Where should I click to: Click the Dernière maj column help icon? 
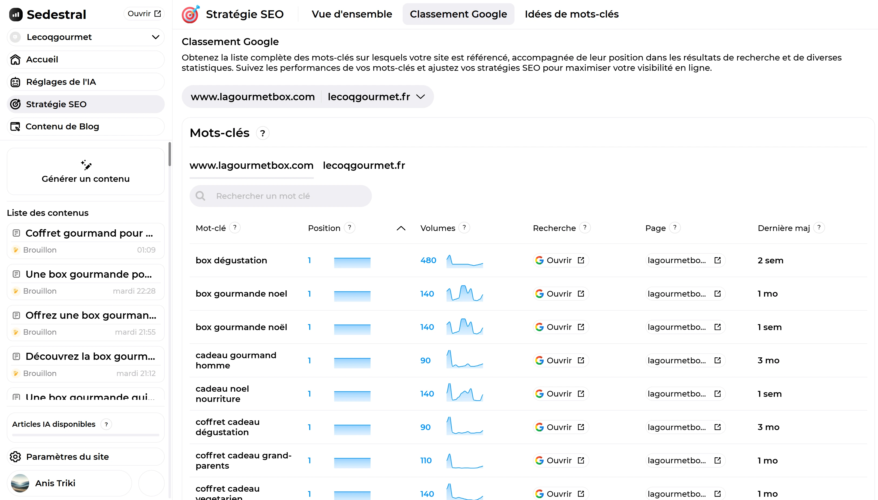click(819, 228)
